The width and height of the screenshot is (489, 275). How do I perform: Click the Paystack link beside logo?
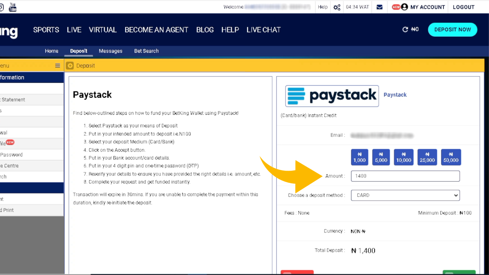pos(395,95)
